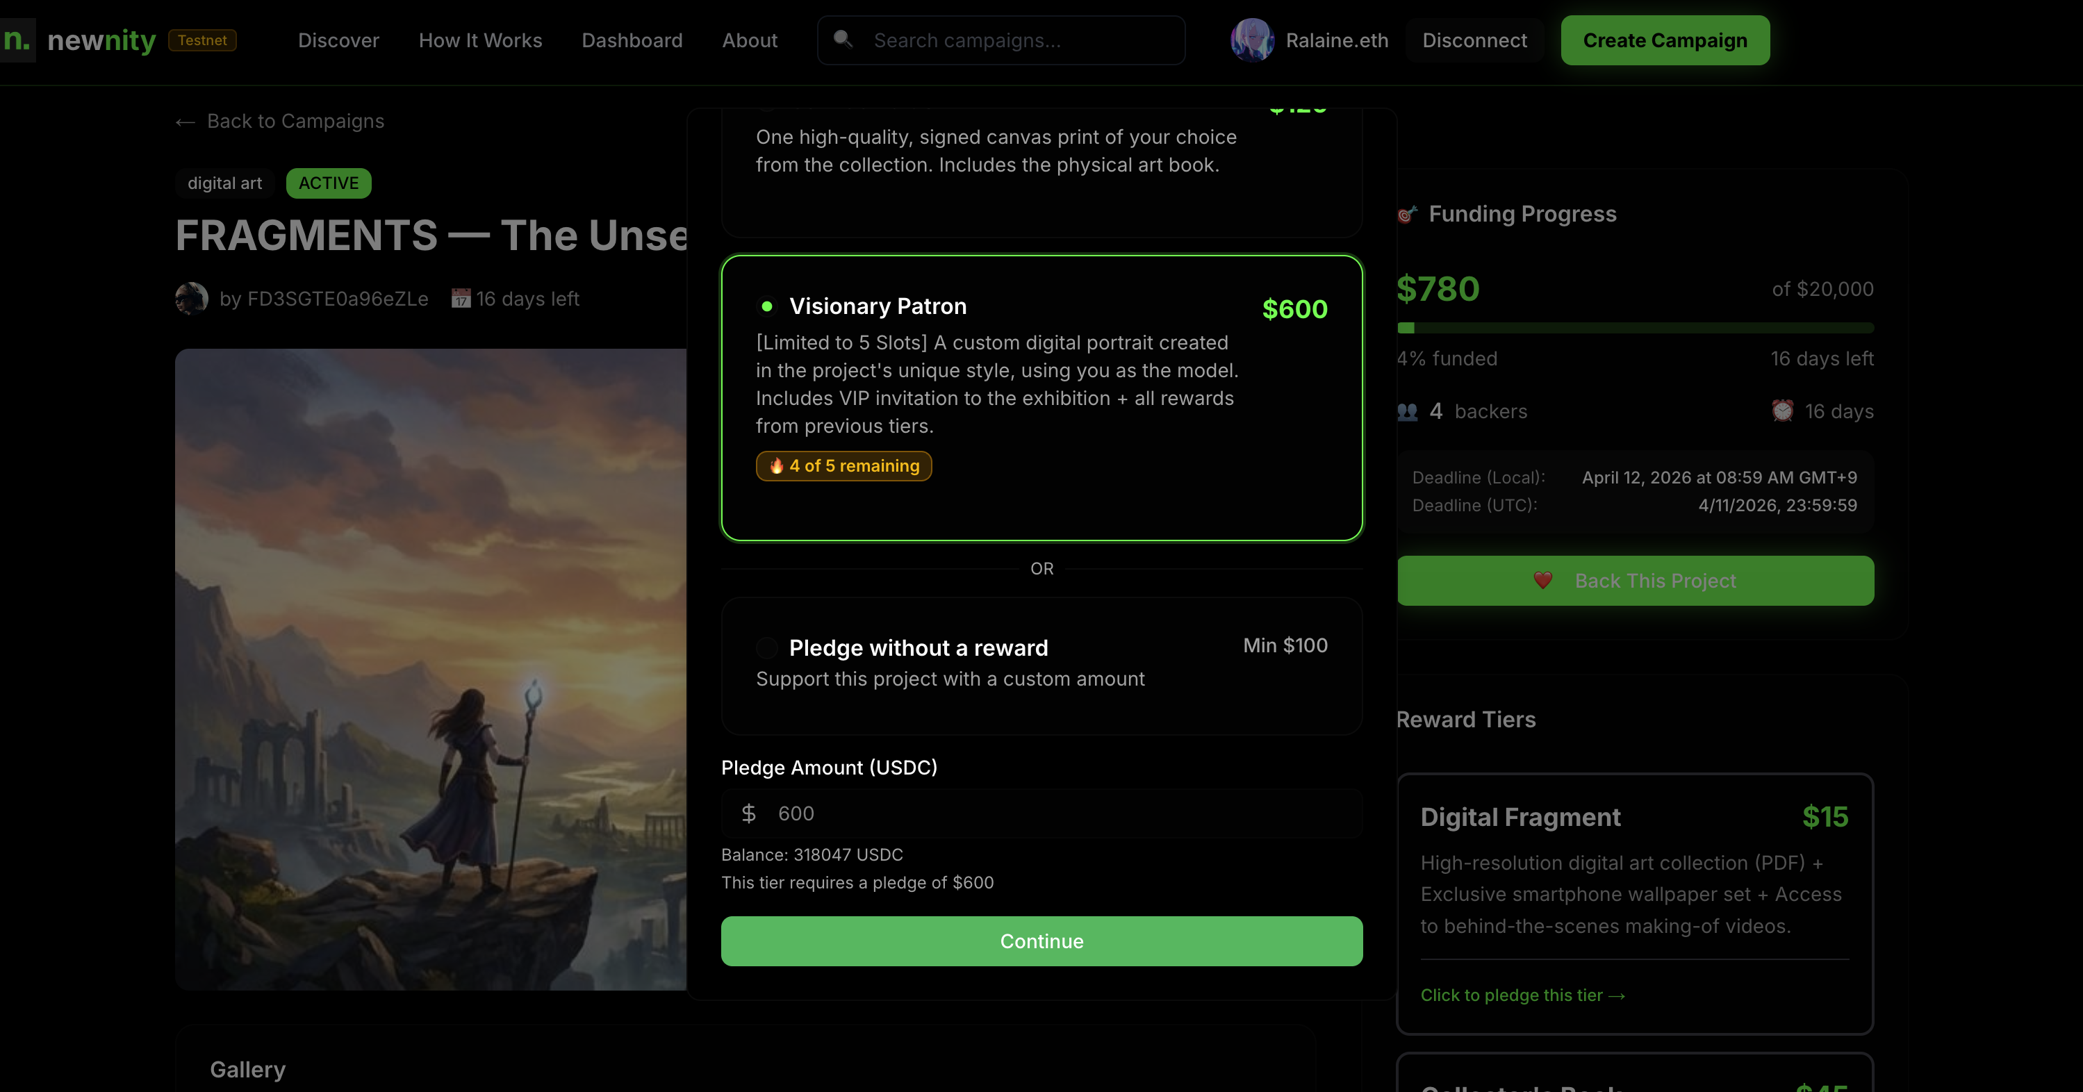
Task: Disconnect the wallet
Action: point(1474,40)
